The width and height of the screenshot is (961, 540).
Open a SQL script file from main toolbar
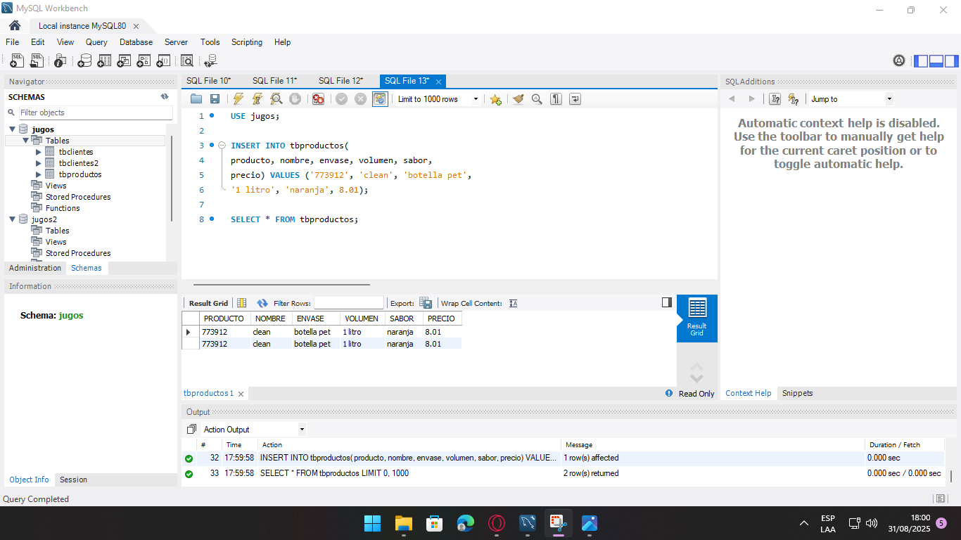pyautogui.click(x=37, y=61)
